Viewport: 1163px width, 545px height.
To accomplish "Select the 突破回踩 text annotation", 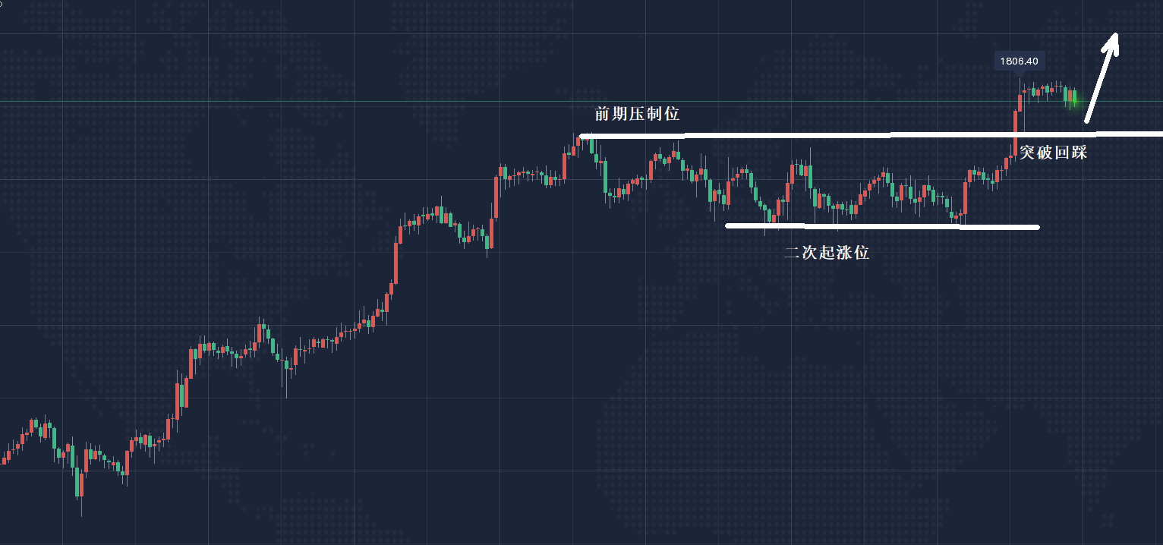I will click(1053, 153).
